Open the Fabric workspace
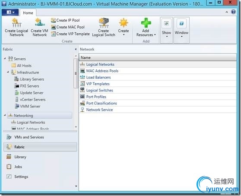Image resolution: width=241 pixels, height=196 pixels. 40,147
